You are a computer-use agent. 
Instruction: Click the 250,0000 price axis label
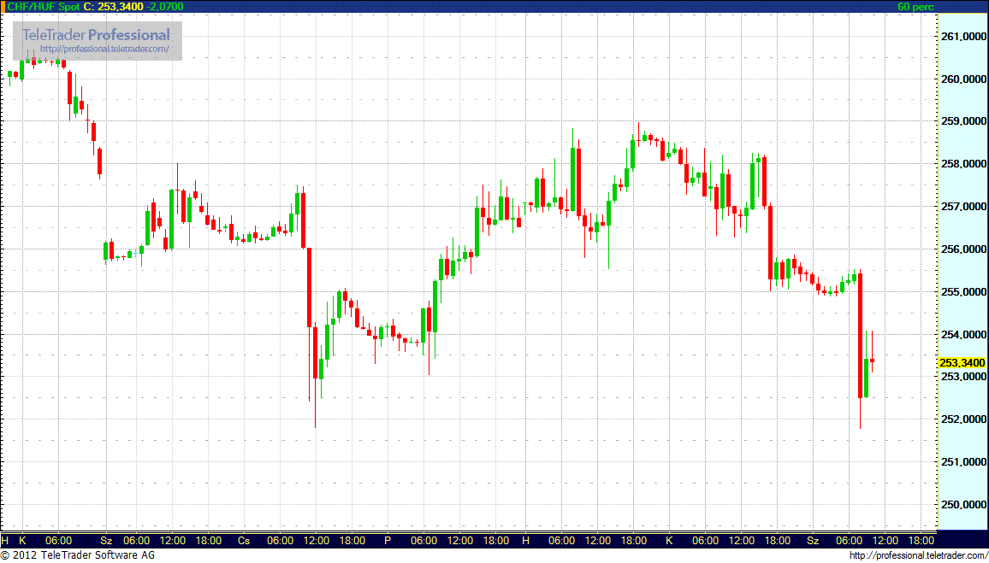pos(962,505)
